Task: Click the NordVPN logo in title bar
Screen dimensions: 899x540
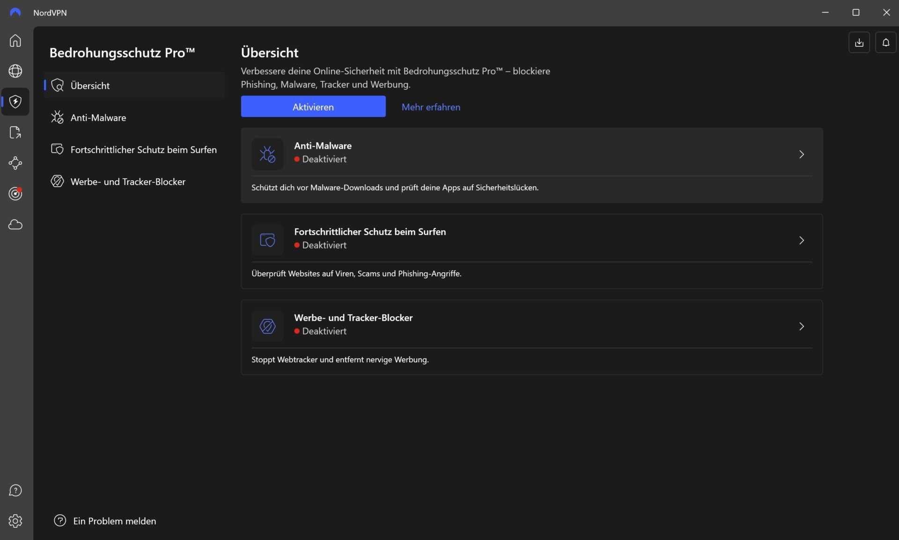Action: click(15, 13)
